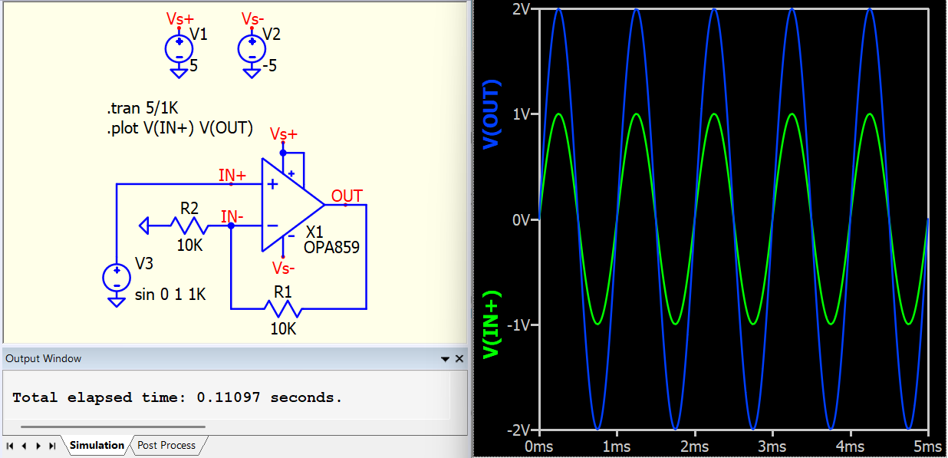Click the ground symbol left of R2

[x=143, y=226]
